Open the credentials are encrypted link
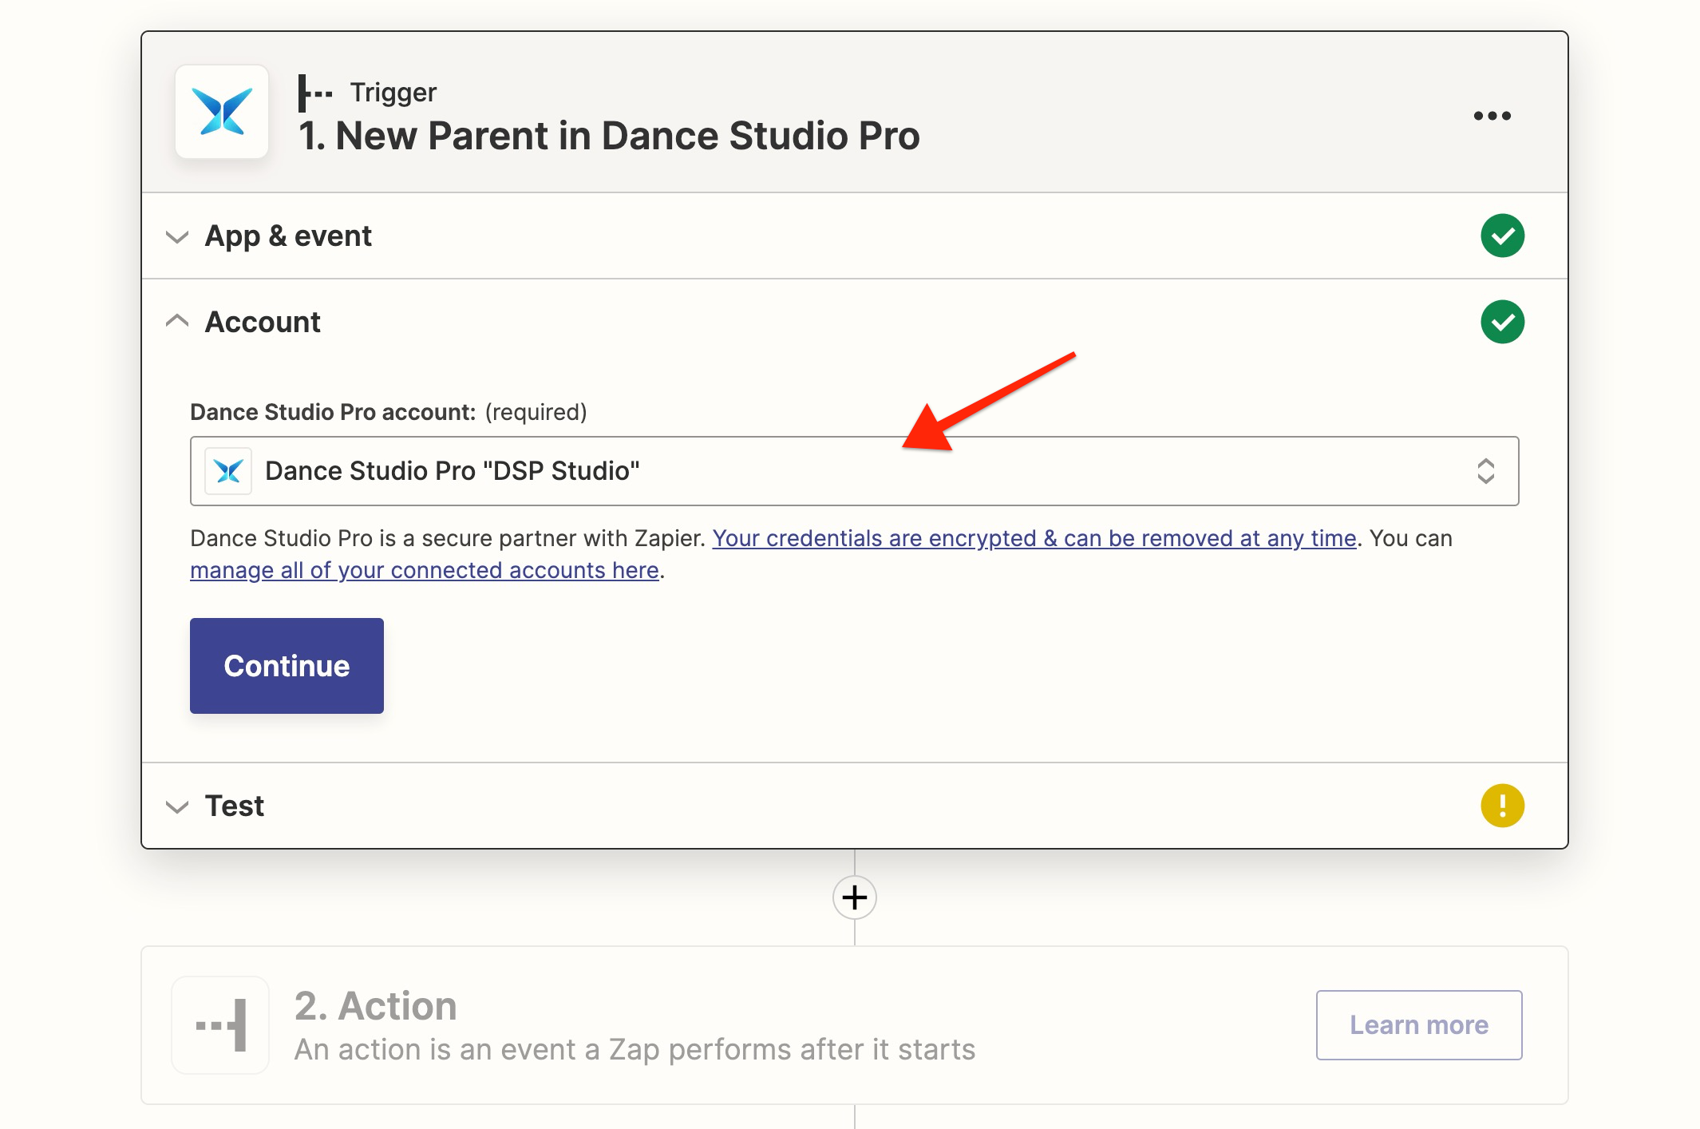This screenshot has height=1129, width=1700. pyautogui.click(x=1034, y=538)
